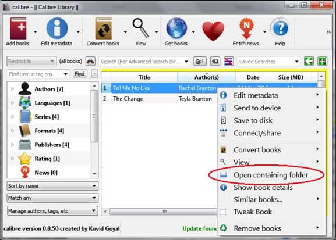Click the Show book details info icon
The height and width of the screenshot is (240, 336).
[x=223, y=187]
